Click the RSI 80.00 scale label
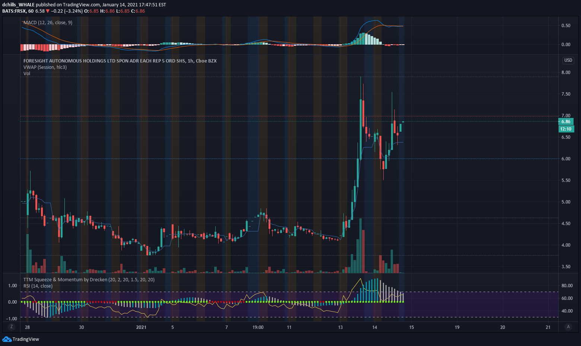The image size is (581, 346). click(x=567, y=286)
